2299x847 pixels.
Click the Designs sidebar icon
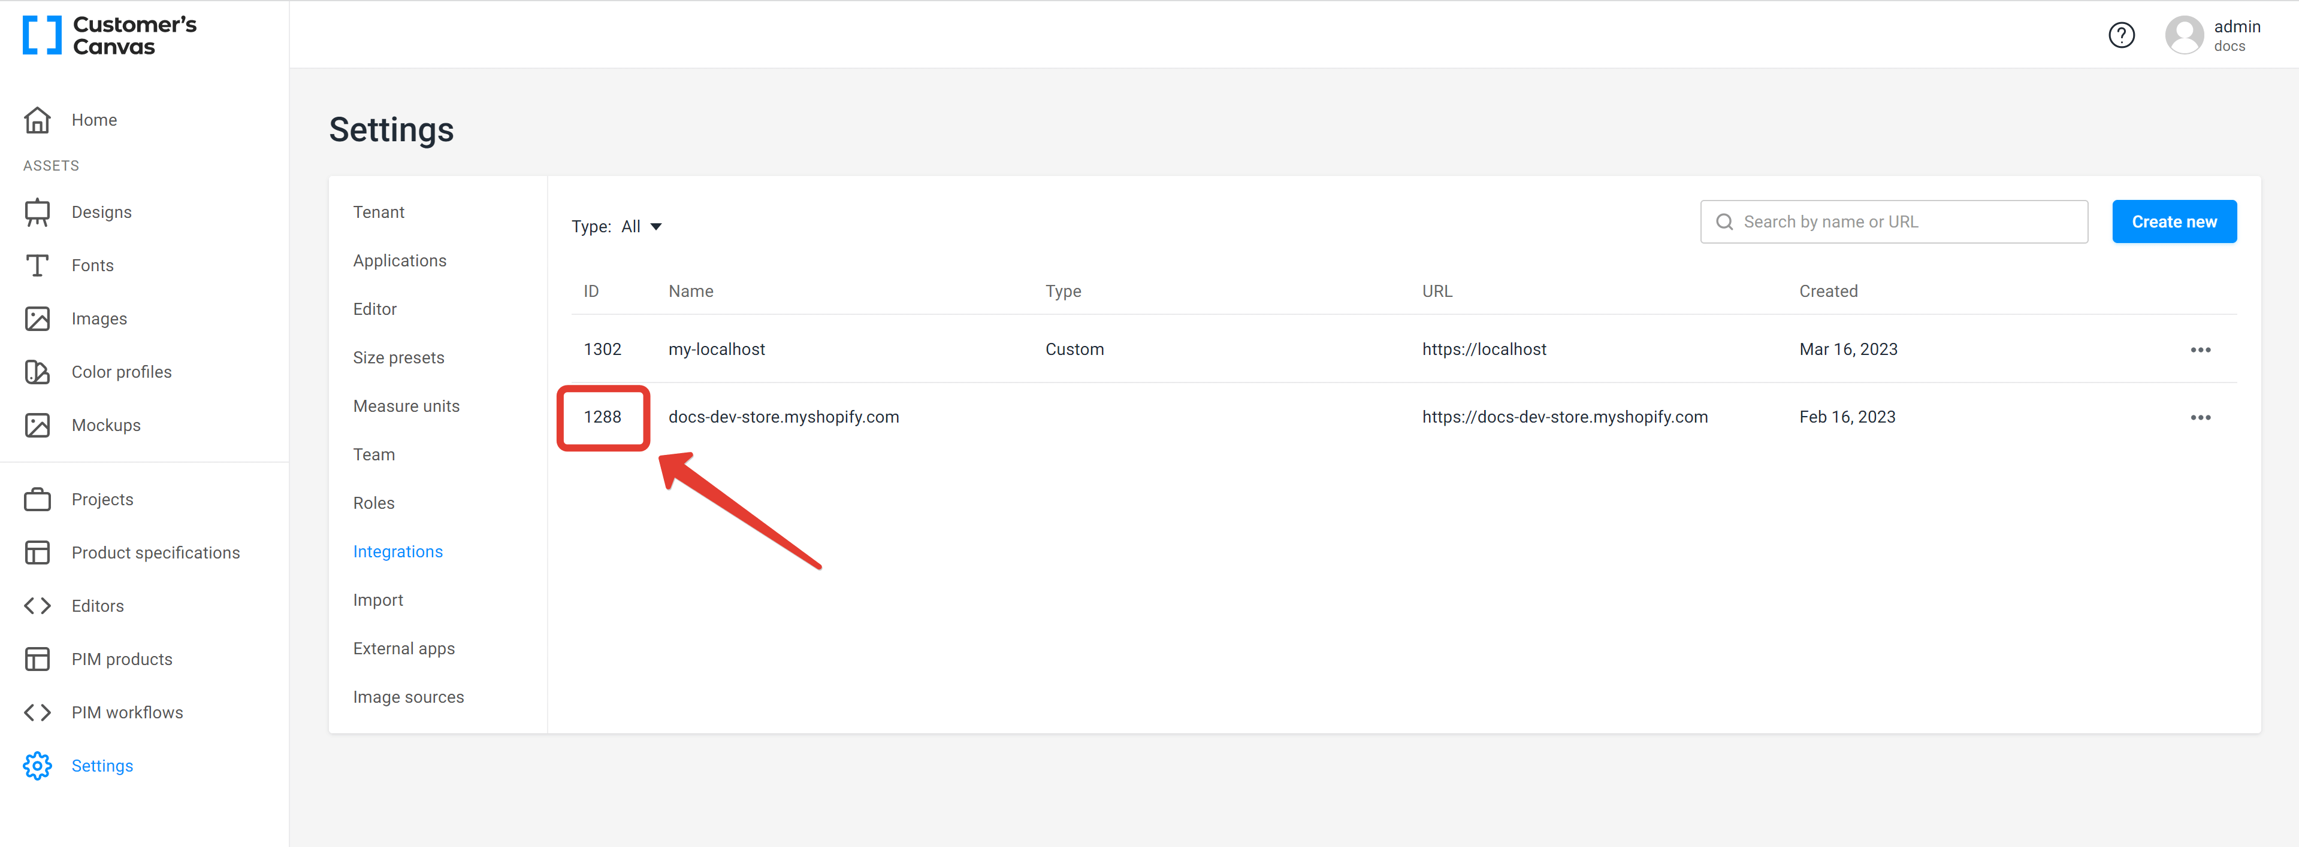(40, 211)
